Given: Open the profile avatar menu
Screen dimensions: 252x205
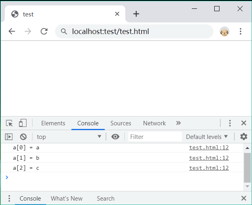Looking at the screenshot, I should click(224, 32).
